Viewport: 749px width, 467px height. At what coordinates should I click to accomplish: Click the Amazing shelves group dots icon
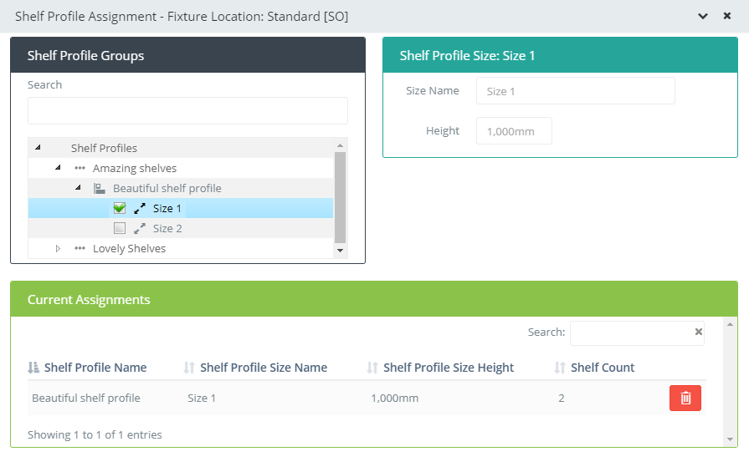pos(80,168)
